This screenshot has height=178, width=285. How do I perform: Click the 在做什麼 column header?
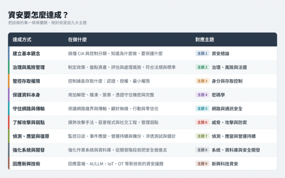click(x=77, y=40)
